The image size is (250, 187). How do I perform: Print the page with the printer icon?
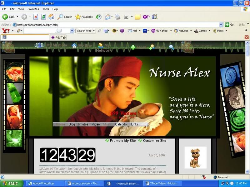point(117,17)
